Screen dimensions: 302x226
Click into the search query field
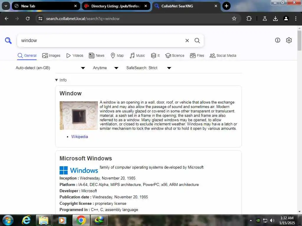point(102,41)
